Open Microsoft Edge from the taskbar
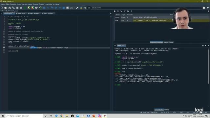The width and height of the screenshot is (210, 118). coord(56,116)
